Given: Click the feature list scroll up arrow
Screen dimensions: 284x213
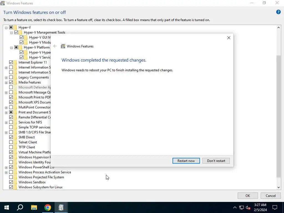Looking at the screenshot, I should click(x=278, y=27).
